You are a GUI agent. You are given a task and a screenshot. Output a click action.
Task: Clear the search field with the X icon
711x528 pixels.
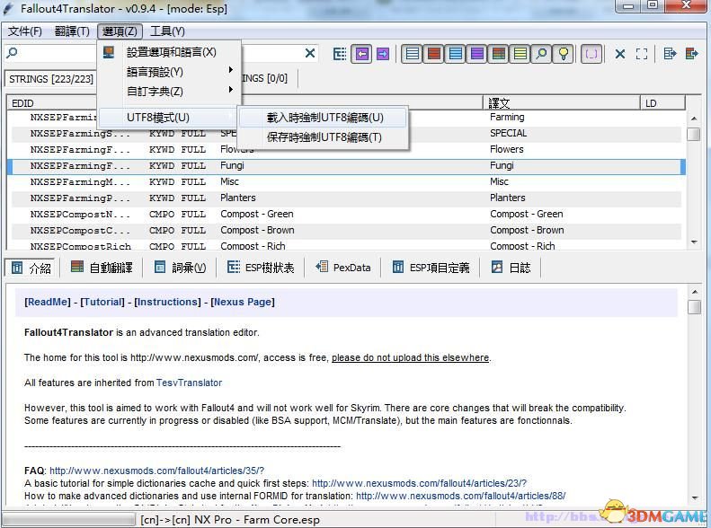tap(310, 54)
